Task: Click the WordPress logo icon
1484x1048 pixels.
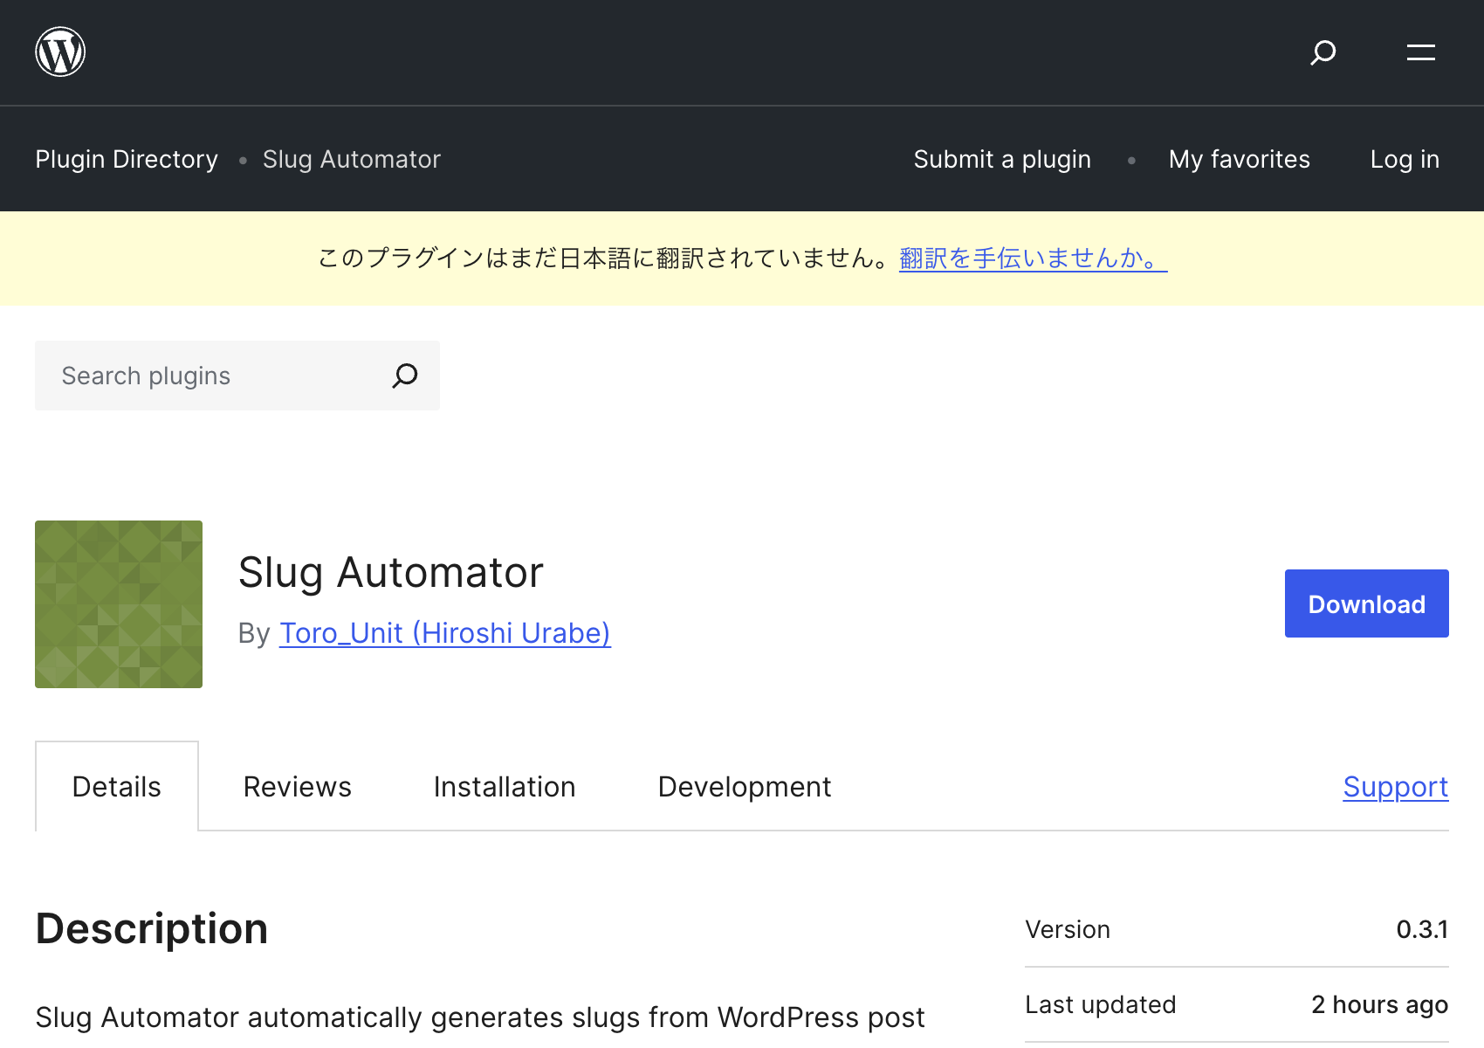Action: [x=60, y=52]
